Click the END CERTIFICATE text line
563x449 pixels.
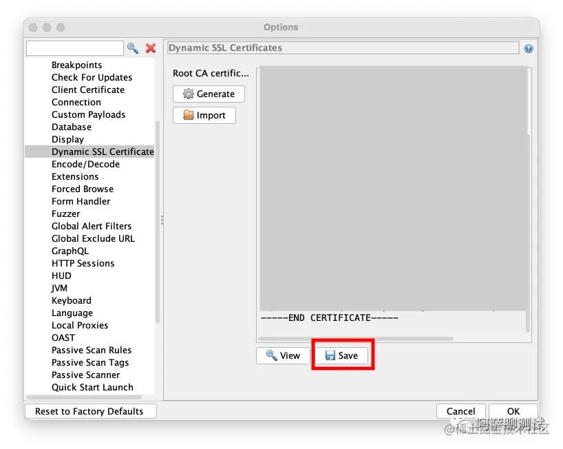tap(329, 318)
